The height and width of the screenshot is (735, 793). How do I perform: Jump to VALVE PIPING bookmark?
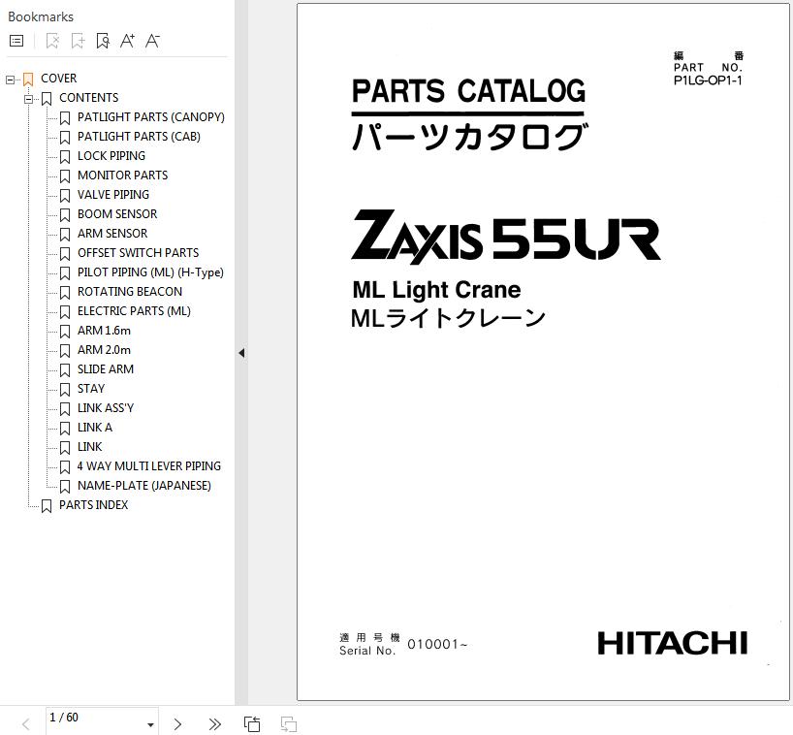tap(113, 195)
